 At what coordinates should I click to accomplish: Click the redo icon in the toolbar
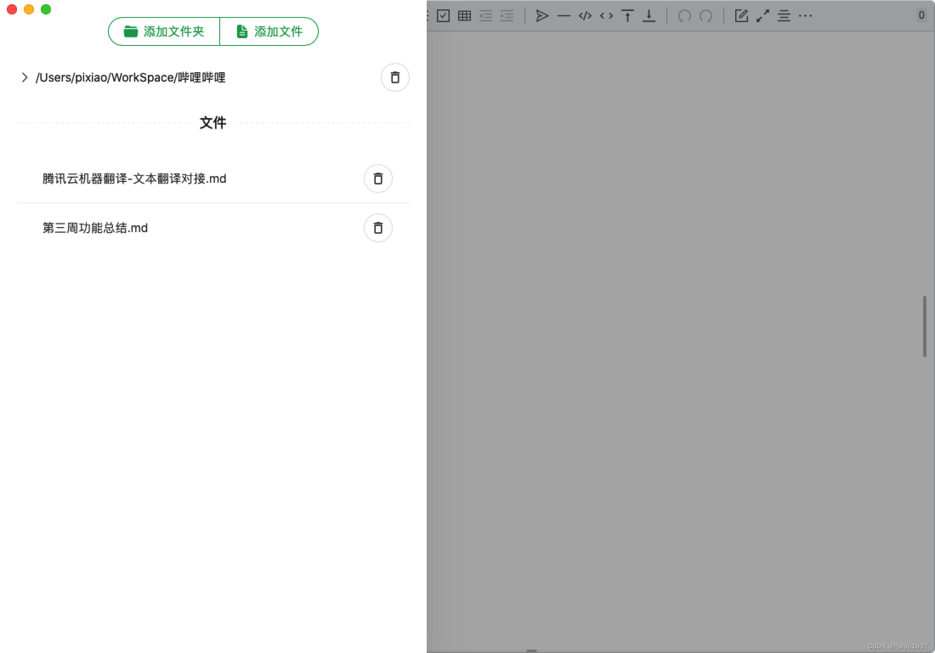coord(705,16)
